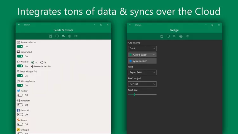Select Fahrenheit radio button
Screen dimensions: 238x134
pos(42,63)
